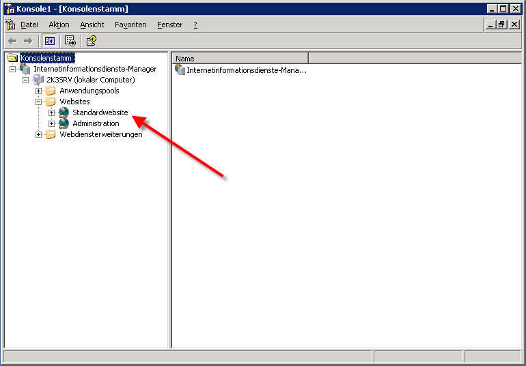526x366 pixels.
Task: Click the Export list toolbar icon
Action: pos(70,41)
